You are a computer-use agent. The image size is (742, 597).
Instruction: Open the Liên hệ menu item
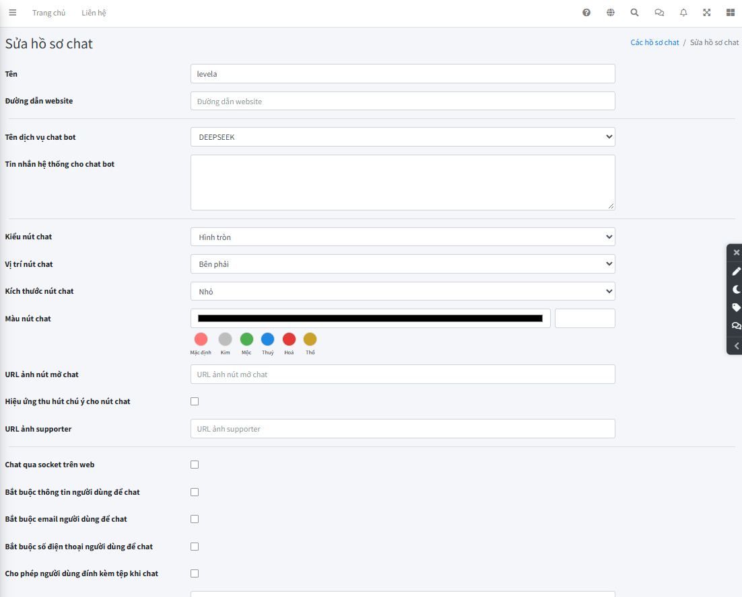point(94,13)
